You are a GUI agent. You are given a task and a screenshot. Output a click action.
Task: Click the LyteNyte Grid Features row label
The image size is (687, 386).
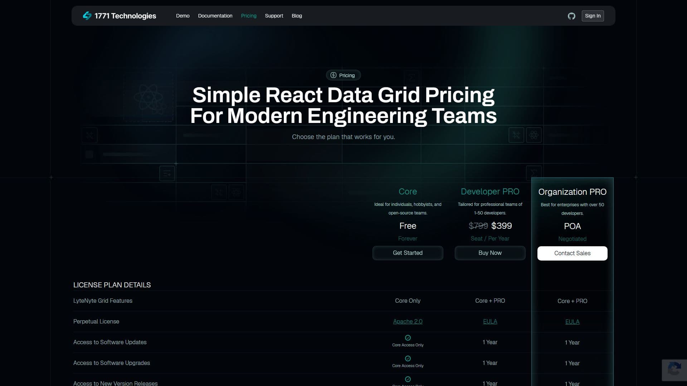point(103,301)
